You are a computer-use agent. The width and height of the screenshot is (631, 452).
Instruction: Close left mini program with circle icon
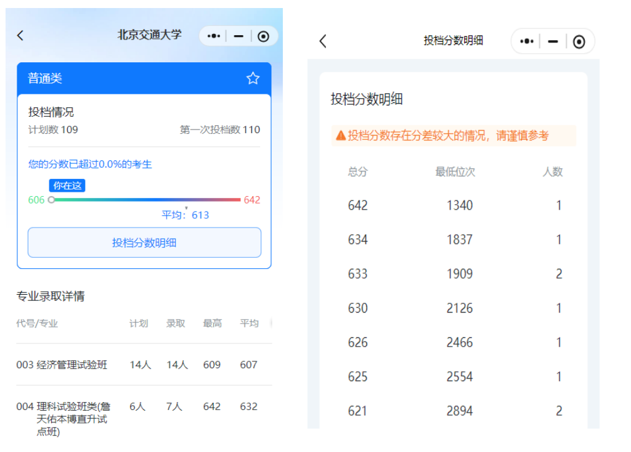(264, 36)
